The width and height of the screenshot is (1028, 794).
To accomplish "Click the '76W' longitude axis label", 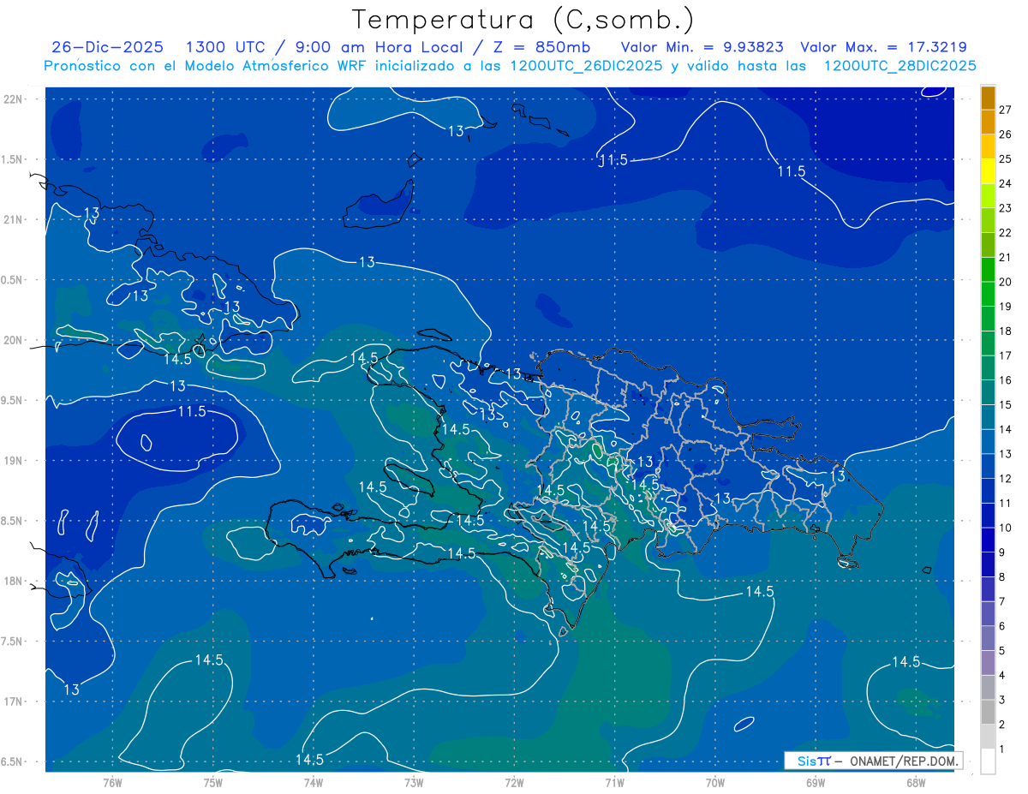I will click(112, 783).
